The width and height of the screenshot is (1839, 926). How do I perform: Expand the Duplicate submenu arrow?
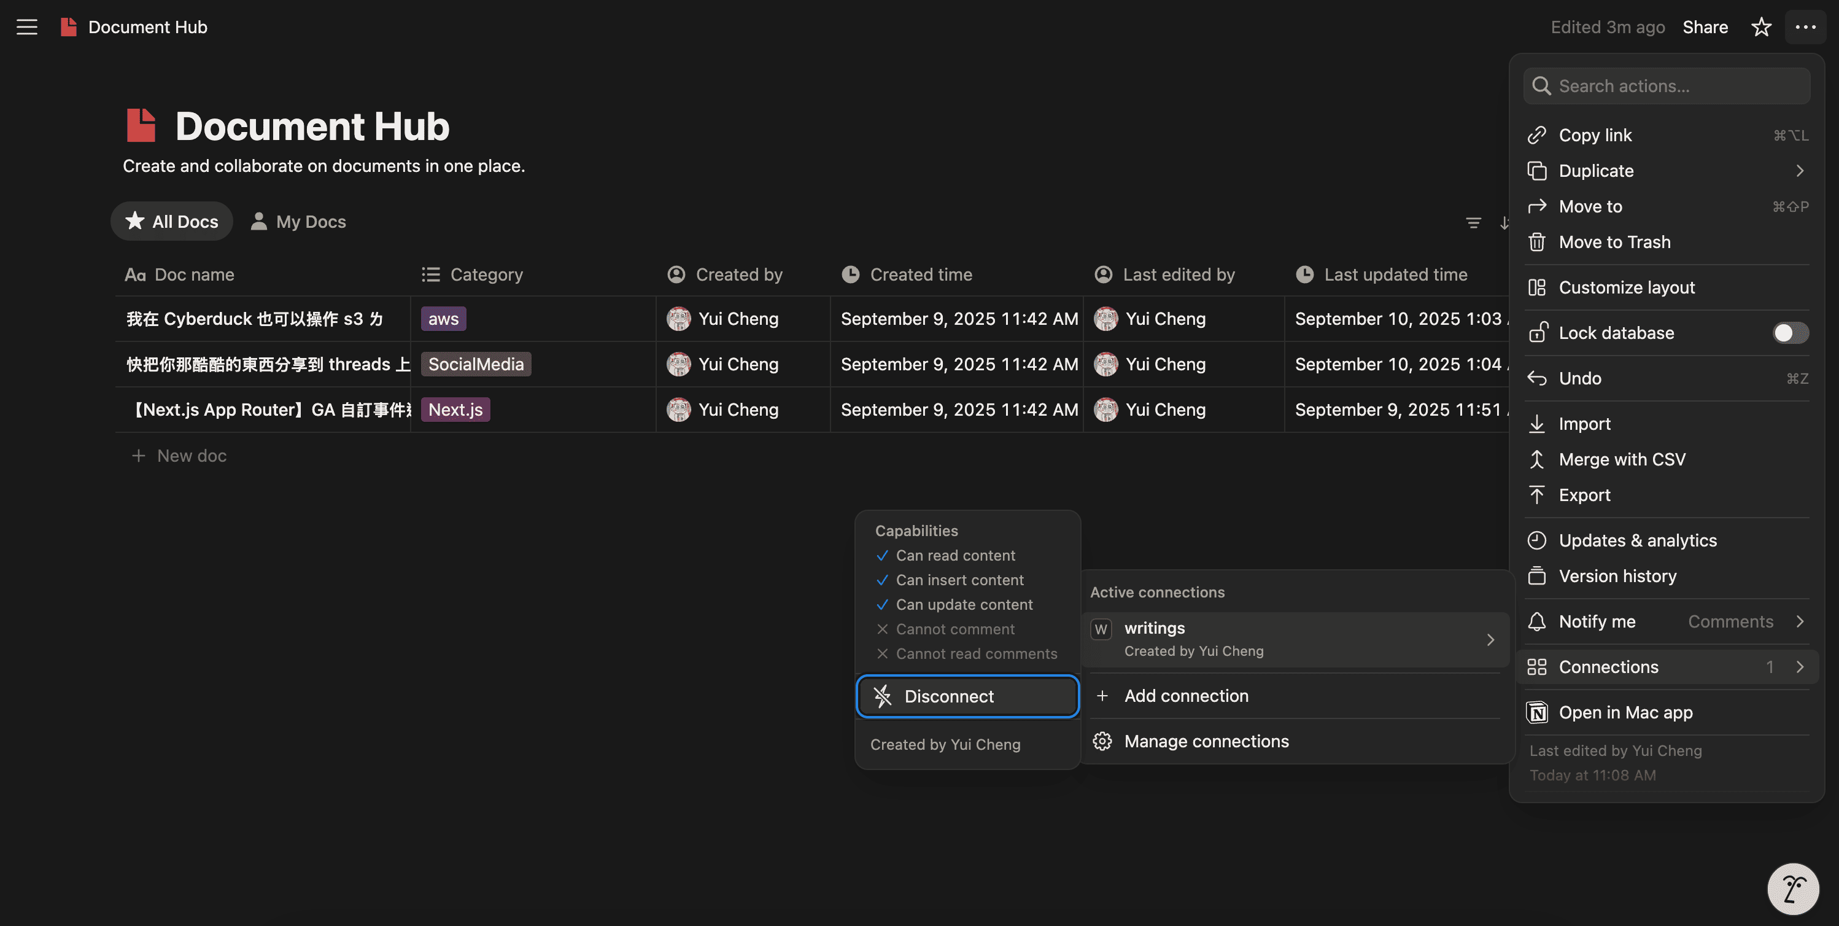tap(1799, 171)
